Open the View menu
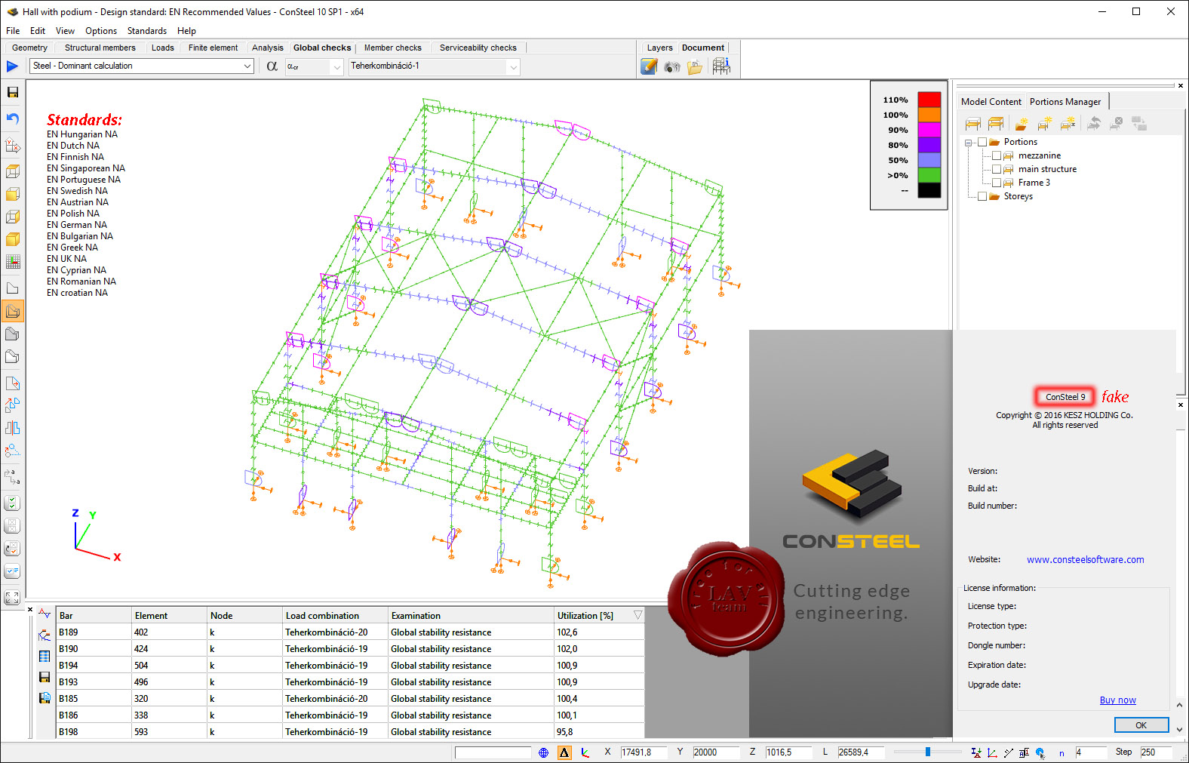This screenshot has height=763, width=1189. point(65,31)
